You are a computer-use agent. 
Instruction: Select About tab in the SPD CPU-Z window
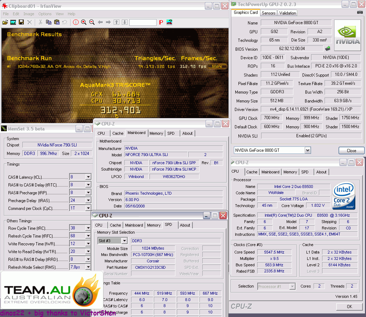[185, 225]
